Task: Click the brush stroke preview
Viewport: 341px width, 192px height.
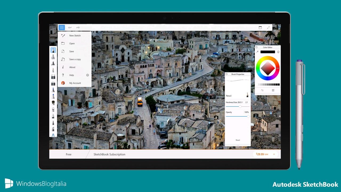Action: click(238, 80)
